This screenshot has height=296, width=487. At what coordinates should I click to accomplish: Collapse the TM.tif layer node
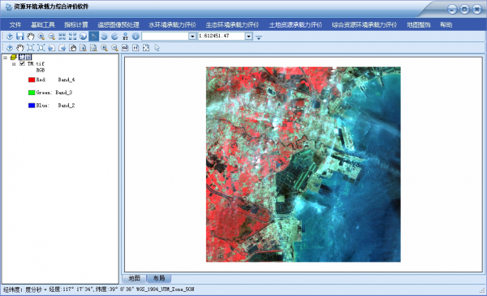tap(14, 64)
